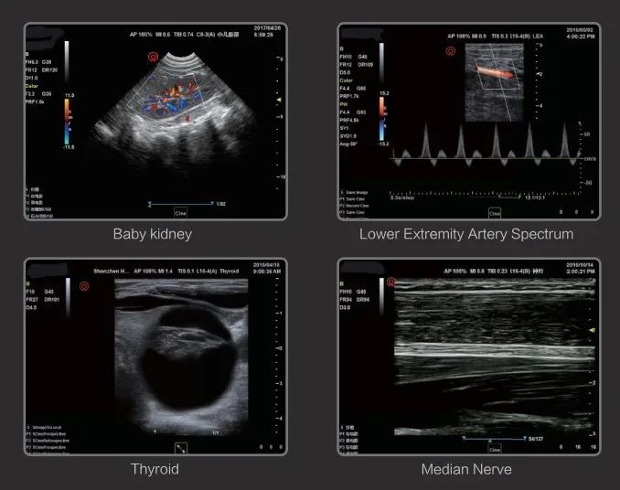Viewport: 620px width, 490px height.
Task: Click the 'D4.5' depth value in Thyroid panel
Action: click(x=31, y=307)
